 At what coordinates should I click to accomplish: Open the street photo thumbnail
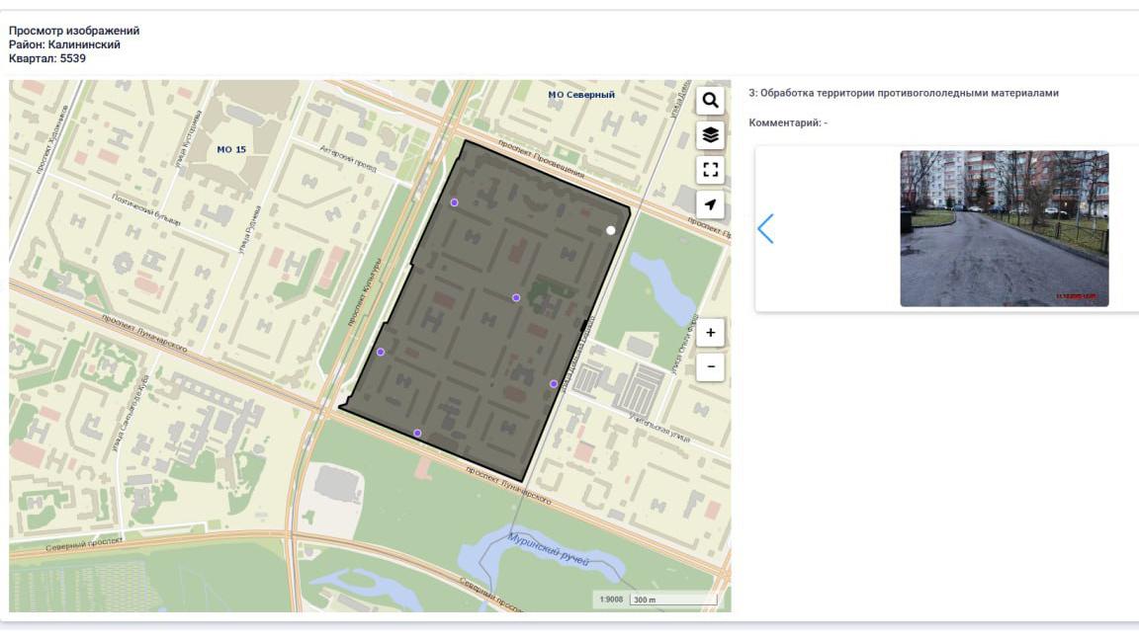1004,228
